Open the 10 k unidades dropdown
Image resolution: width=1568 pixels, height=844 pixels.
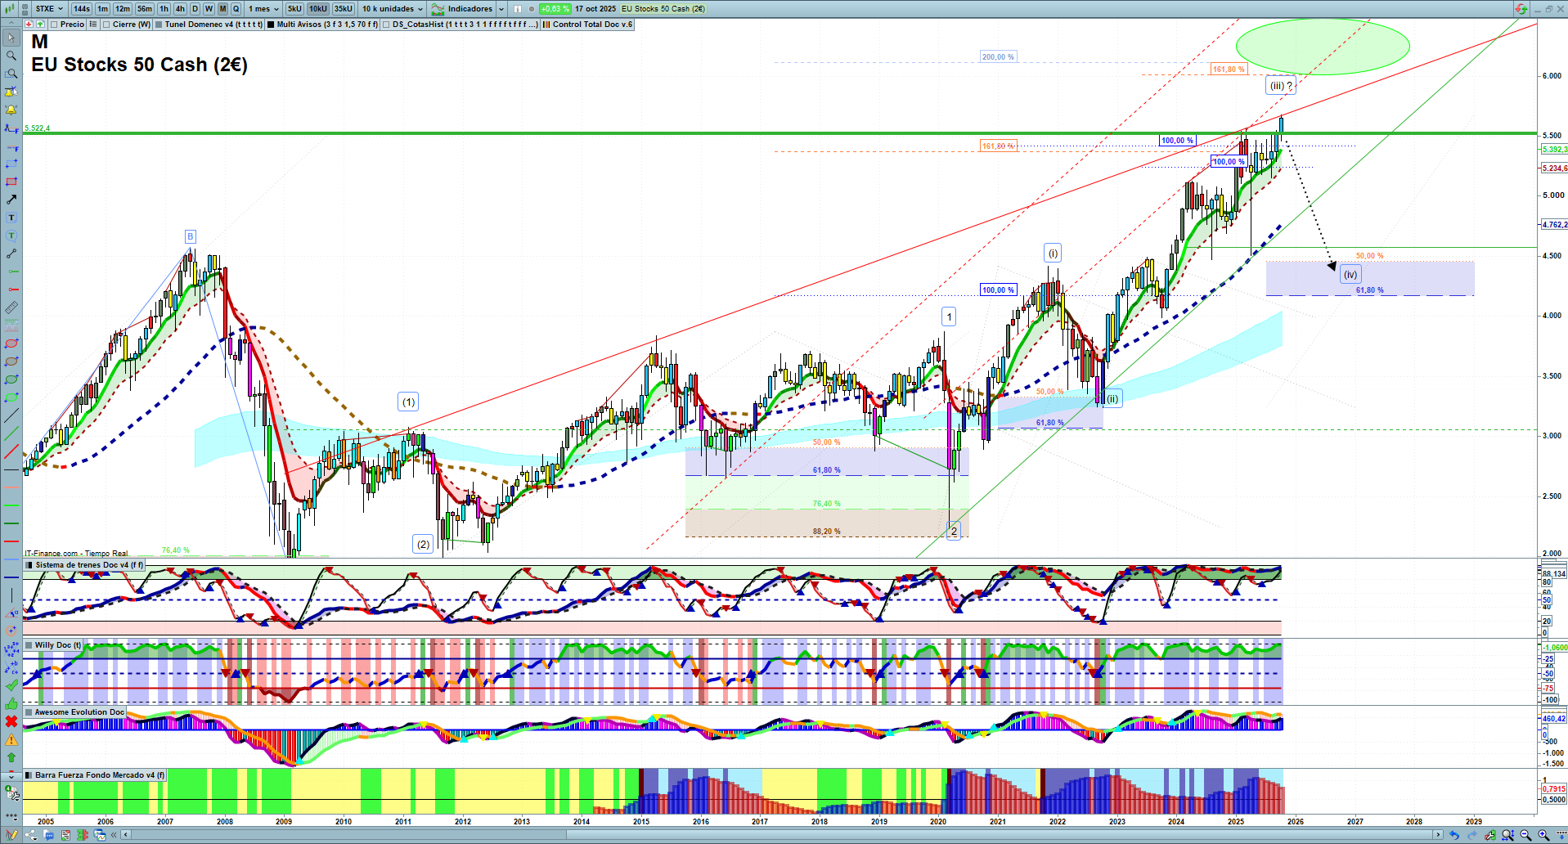(x=393, y=9)
